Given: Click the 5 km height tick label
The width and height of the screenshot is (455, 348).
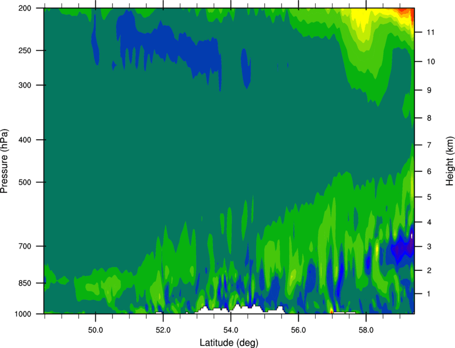Looking at the screenshot, I should [x=429, y=197].
